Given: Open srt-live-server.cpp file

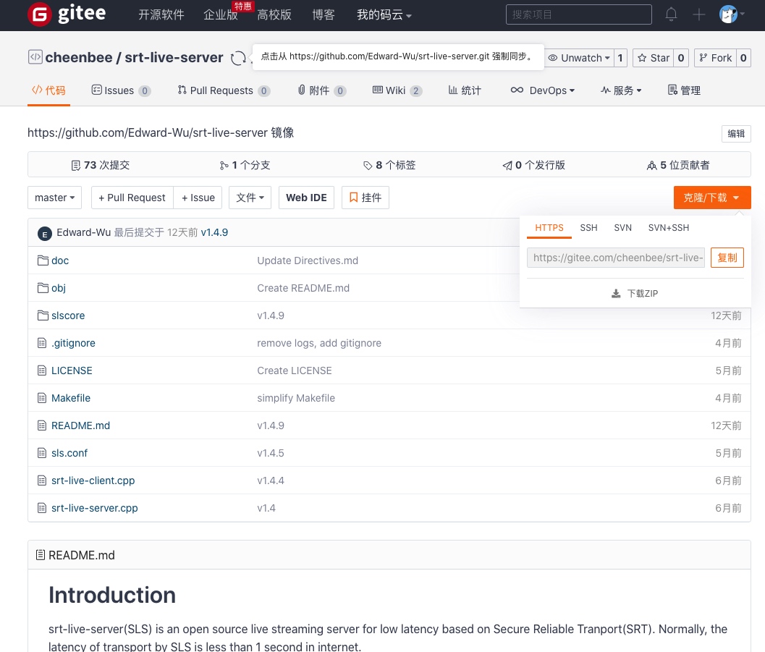Looking at the screenshot, I should coord(95,508).
